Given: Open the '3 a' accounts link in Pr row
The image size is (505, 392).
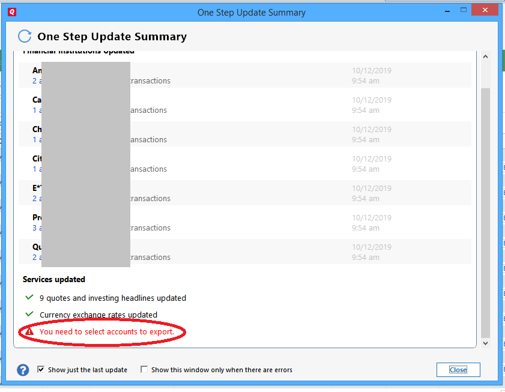Looking at the screenshot, I should pyautogui.click(x=37, y=228).
